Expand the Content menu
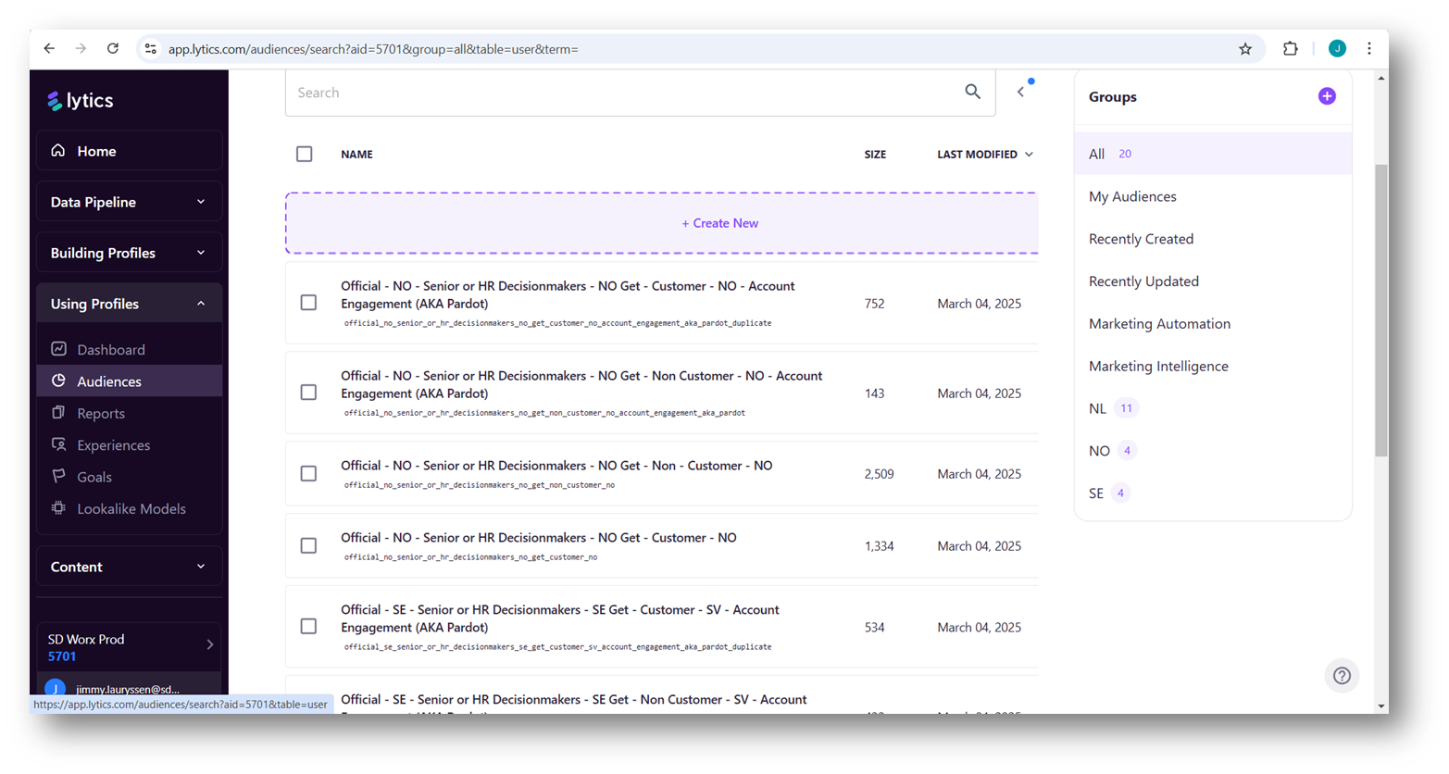1449x774 pixels. point(130,567)
